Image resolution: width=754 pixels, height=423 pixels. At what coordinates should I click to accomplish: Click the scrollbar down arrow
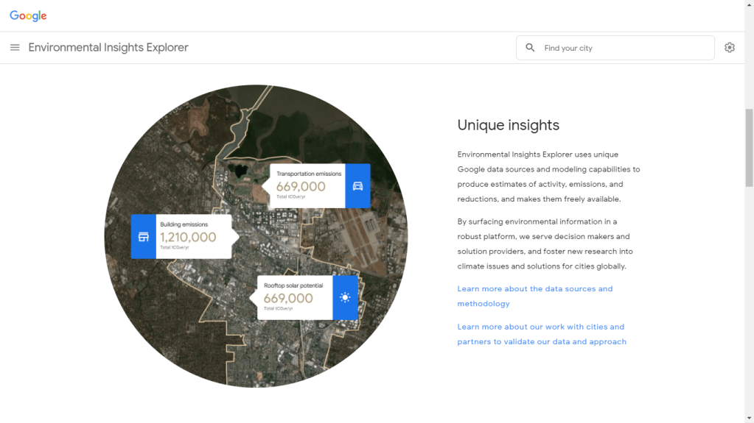pyautogui.click(x=749, y=418)
